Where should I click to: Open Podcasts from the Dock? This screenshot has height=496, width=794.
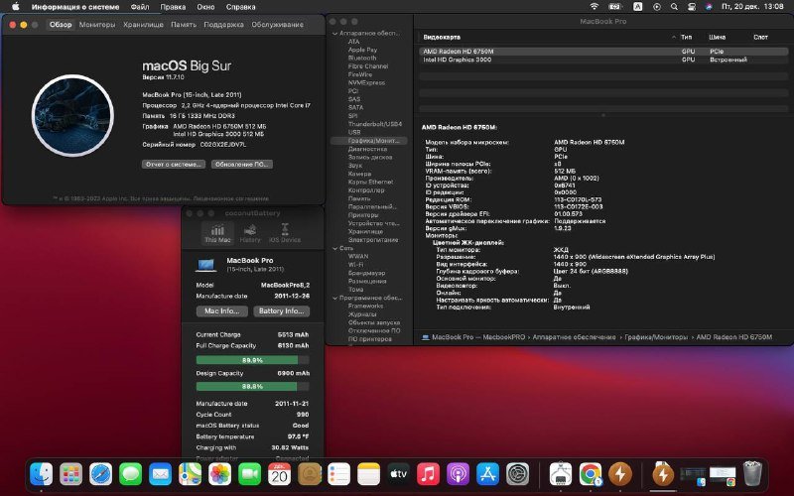(458, 474)
